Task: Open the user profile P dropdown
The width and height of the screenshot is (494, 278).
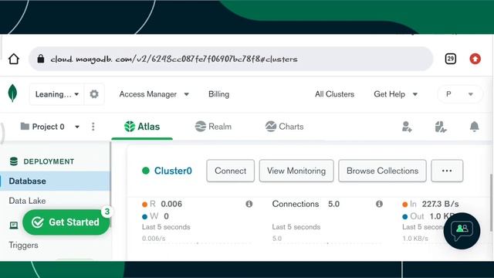Action: (460, 94)
